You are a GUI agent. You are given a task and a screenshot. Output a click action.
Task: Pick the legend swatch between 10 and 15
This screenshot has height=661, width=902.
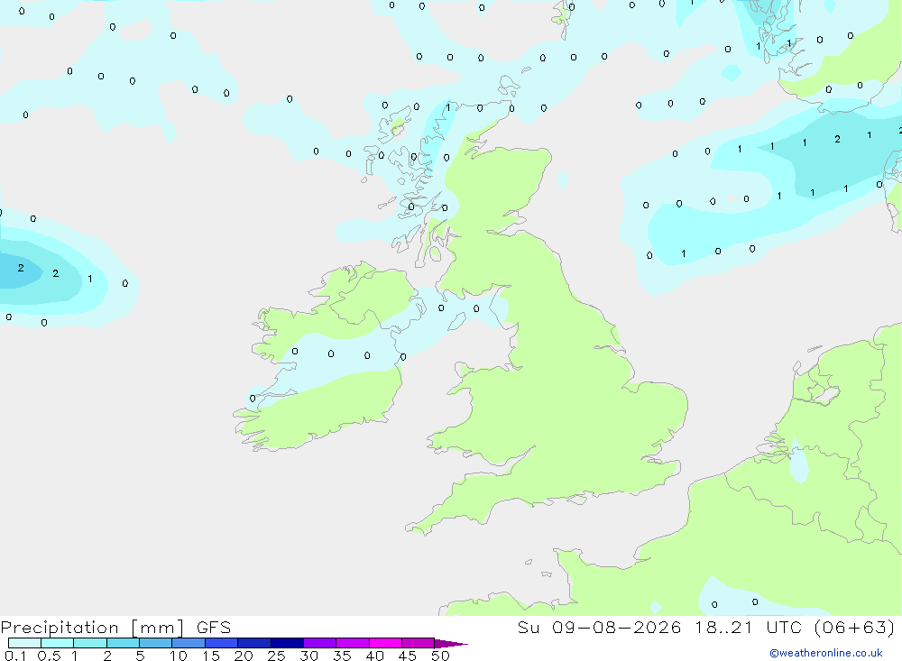click(189, 643)
